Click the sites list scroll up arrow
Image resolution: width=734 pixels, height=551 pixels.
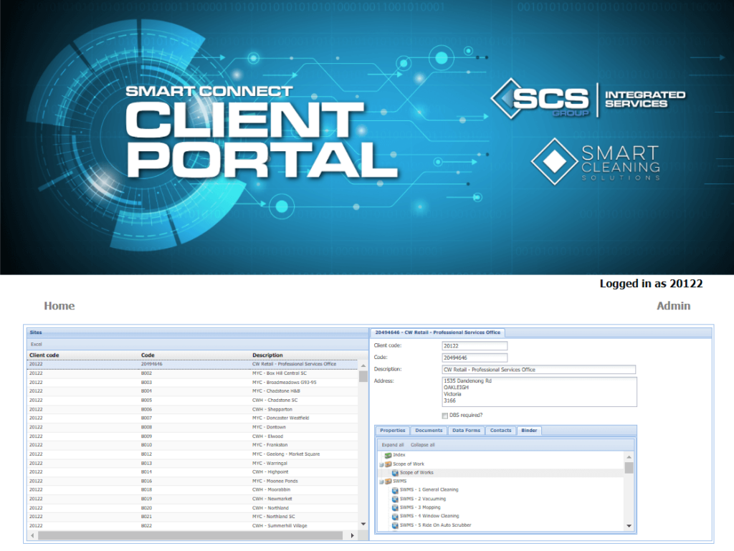coord(363,365)
